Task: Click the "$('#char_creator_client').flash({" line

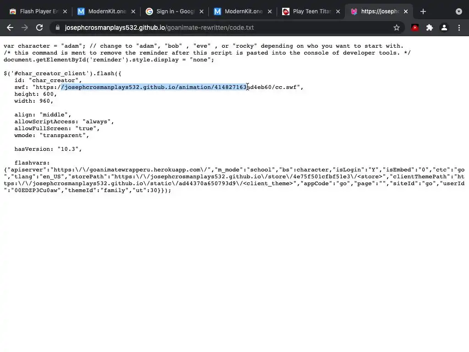Action: (x=62, y=73)
